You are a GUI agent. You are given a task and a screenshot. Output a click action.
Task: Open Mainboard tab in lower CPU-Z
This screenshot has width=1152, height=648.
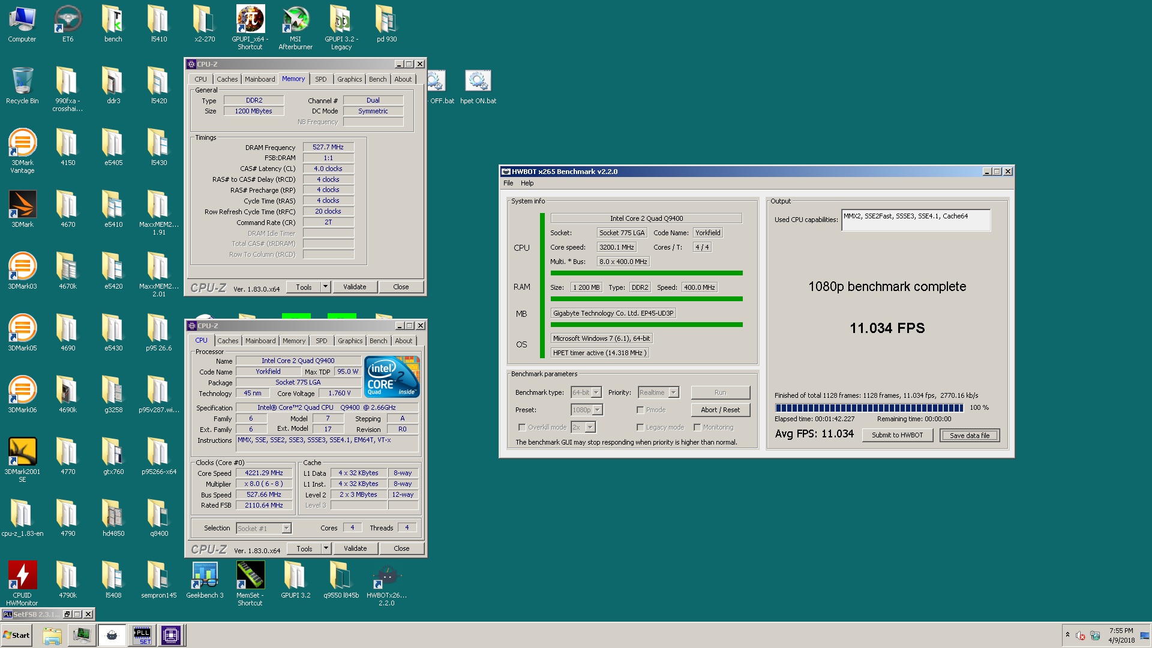tap(260, 341)
